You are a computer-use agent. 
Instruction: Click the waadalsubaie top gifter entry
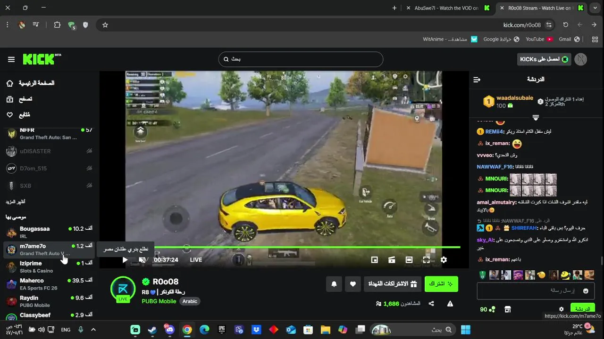[x=508, y=102]
